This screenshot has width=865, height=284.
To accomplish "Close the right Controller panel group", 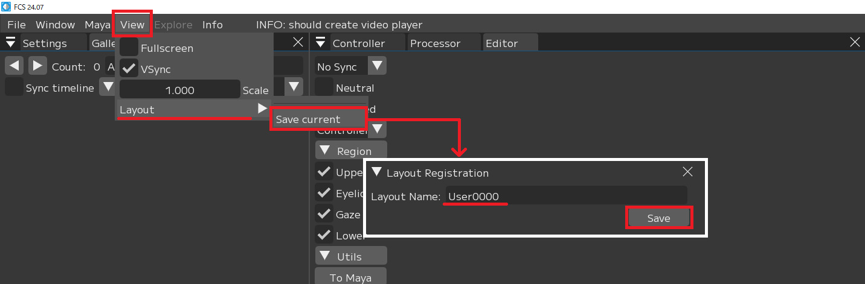I will tap(855, 42).
